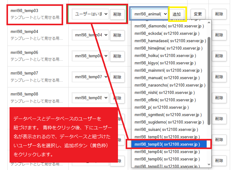Click 削除 beside the mrri98_temp04 dropdown
The image size is (239, 170).
pos(117,35)
